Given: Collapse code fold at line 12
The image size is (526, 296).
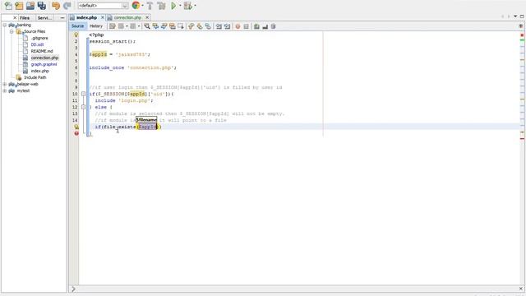Looking at the screenshot, I should tap(84, 107).
